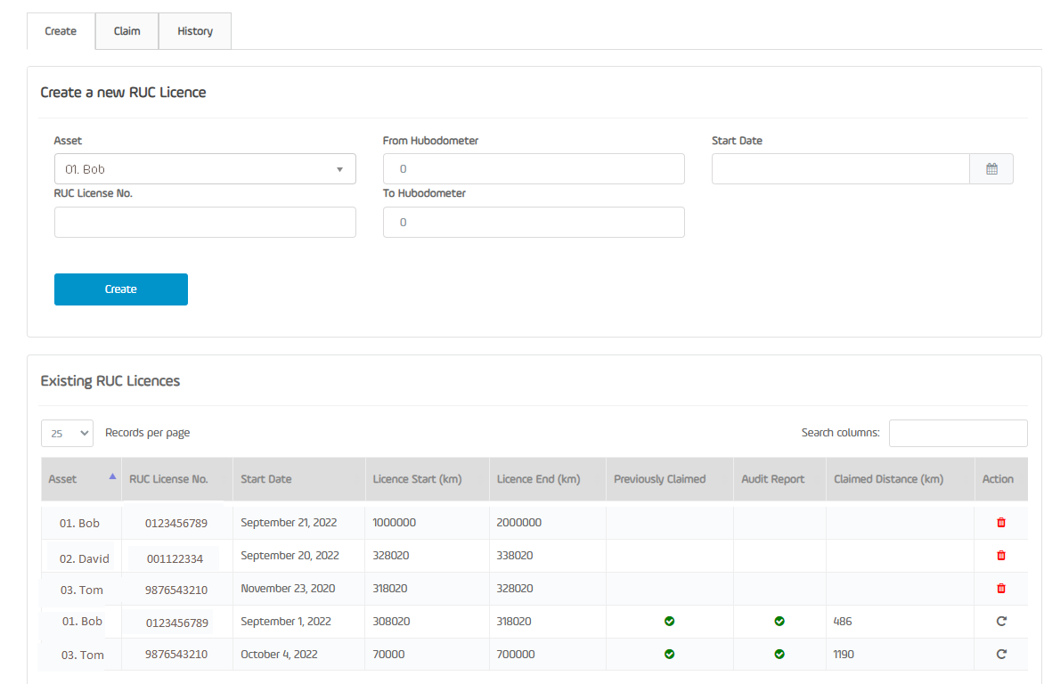Delete the 02. David licence row

click(1000, 556)
